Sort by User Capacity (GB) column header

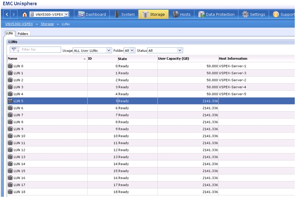coord(188,59)
